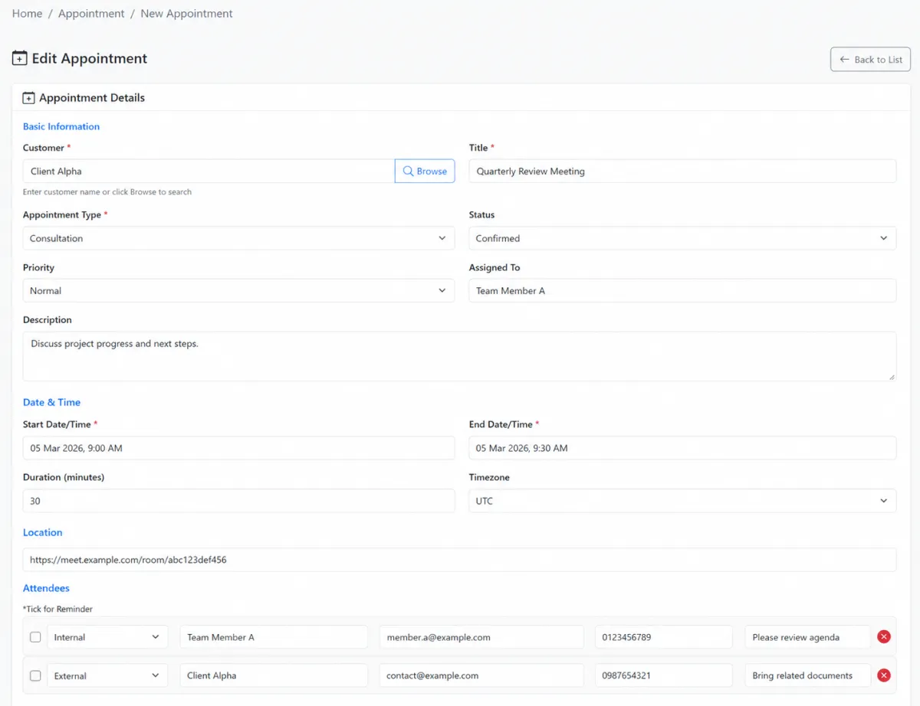The width and height of the screenshot is (920, 706).
Task: Open the Appointment Type dropdown
Action: (238, 238)
